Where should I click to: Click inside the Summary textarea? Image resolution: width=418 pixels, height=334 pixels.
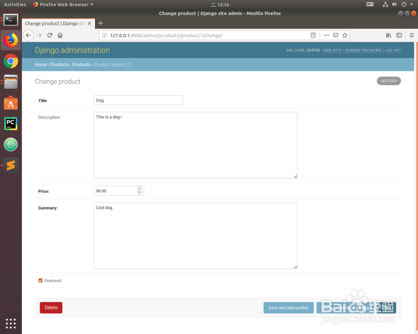point(195,236)
